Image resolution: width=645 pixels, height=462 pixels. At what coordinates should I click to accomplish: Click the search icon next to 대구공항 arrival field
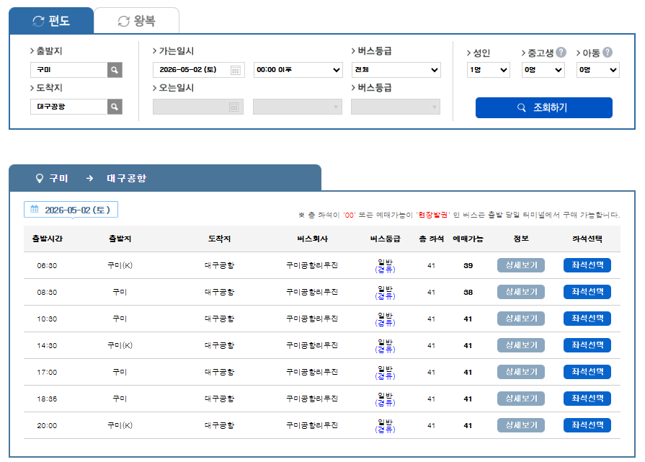[115, 107]
